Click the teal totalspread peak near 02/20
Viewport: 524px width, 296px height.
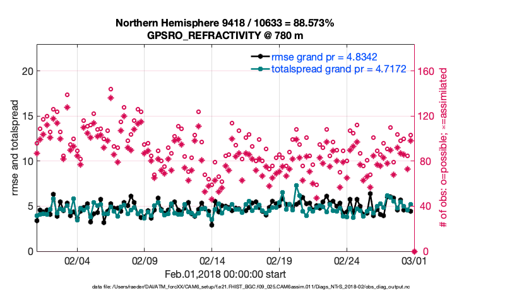pos(296,186)
